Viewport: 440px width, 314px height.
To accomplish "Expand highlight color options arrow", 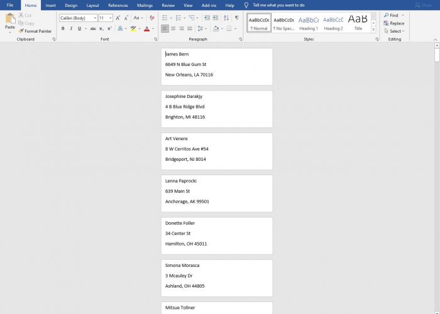I will pyautogui.click(x=140, y=29).
